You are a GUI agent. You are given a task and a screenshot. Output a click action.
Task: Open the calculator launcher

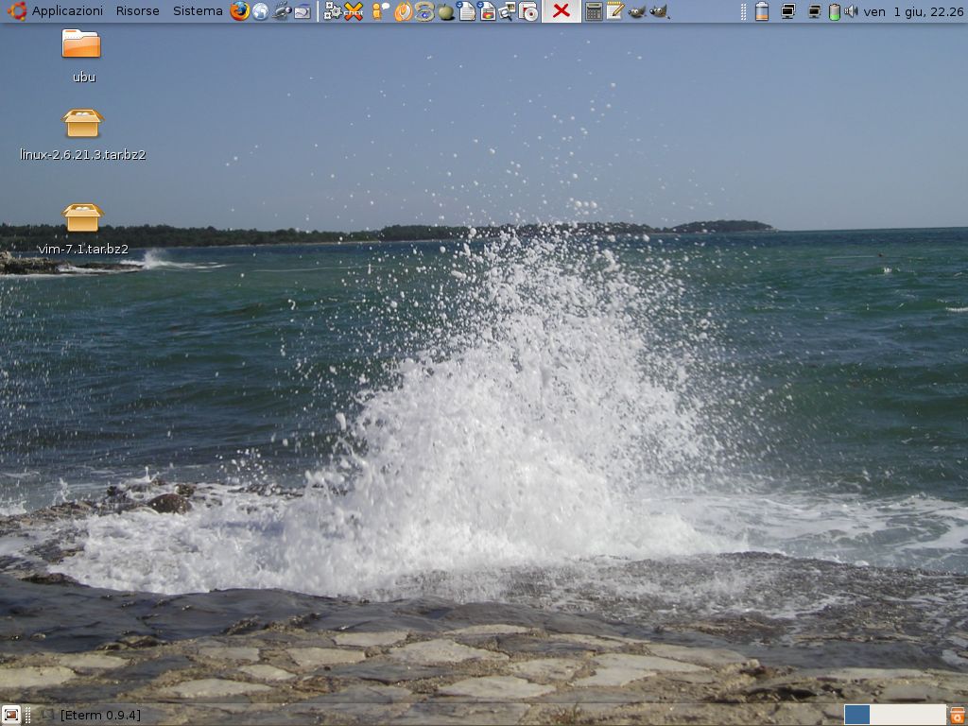(594, 11)
